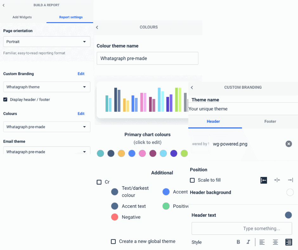Switch to the Footer tab
This screenshot has width=298, height=250.
coord(270,122)
